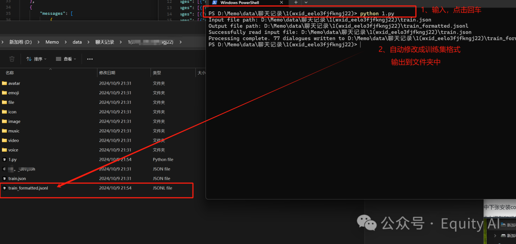The width and height of the screenshot is (516, 244).
Task: Expand the chevron after 聊天记录 breadcrumb
Action: coord(121,42)
